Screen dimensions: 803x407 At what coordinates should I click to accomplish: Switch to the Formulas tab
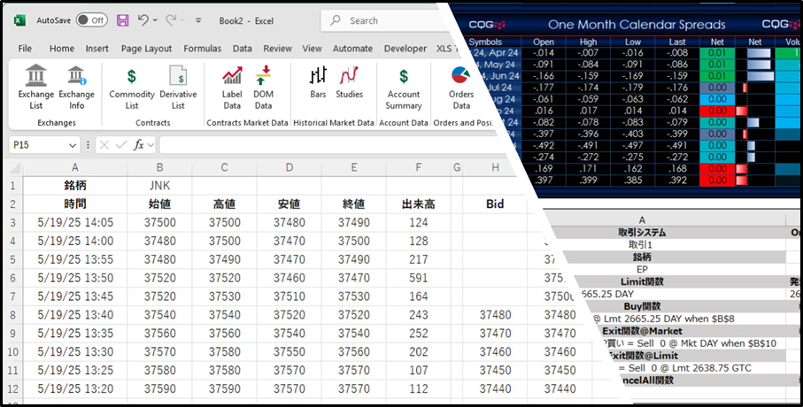[x=202, y=49]
